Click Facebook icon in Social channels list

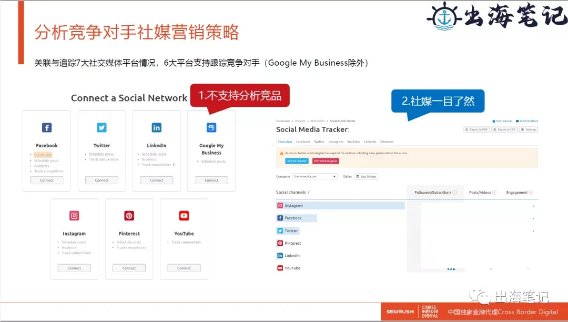click(x=280, y=218)
